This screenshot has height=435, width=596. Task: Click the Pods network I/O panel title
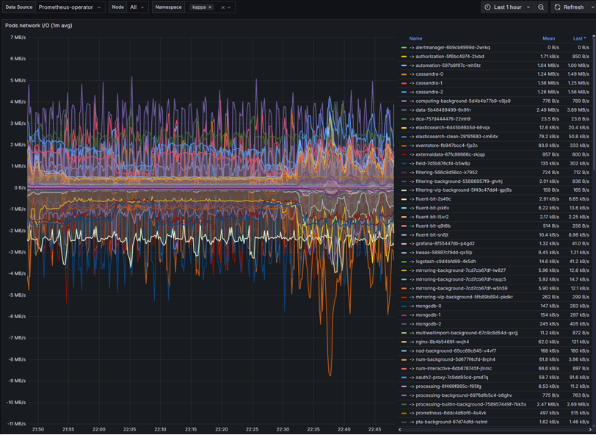pos(39,26)
